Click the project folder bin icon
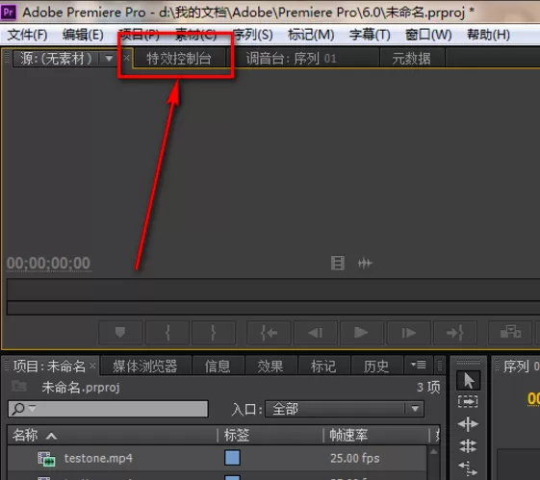Image resolution: width=540 pixels, height=480 pixels. click(19, 386)
